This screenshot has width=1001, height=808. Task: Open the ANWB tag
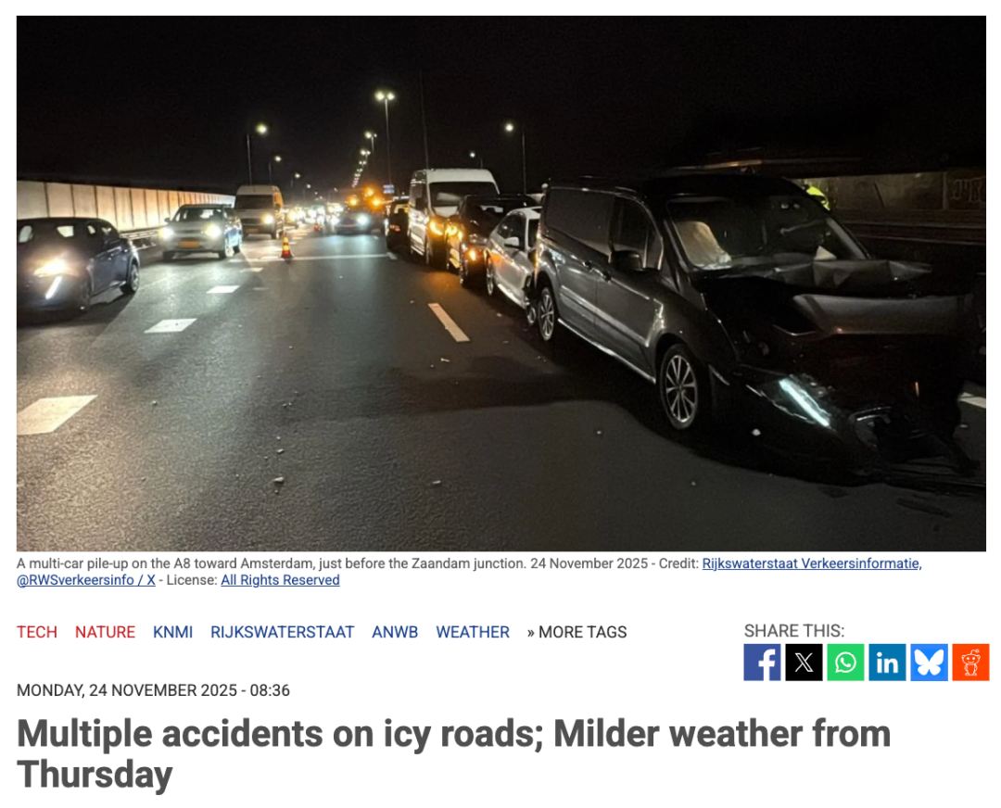pos(395,632)
